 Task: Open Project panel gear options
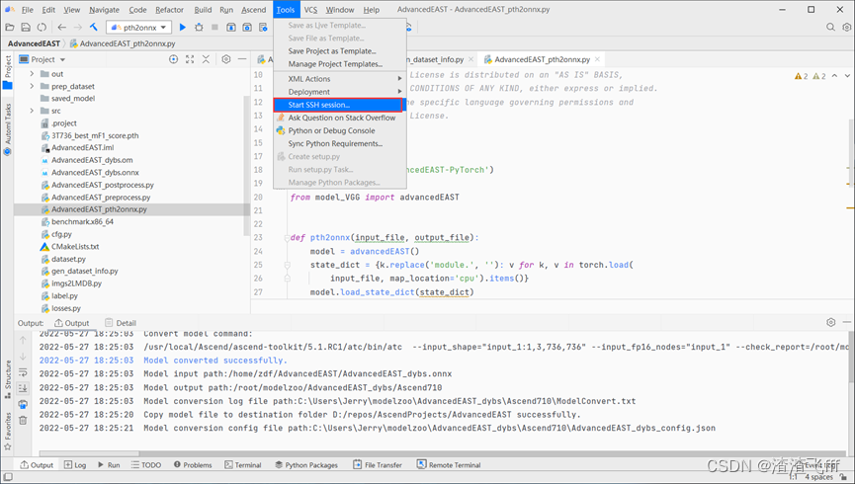(226, 59)
